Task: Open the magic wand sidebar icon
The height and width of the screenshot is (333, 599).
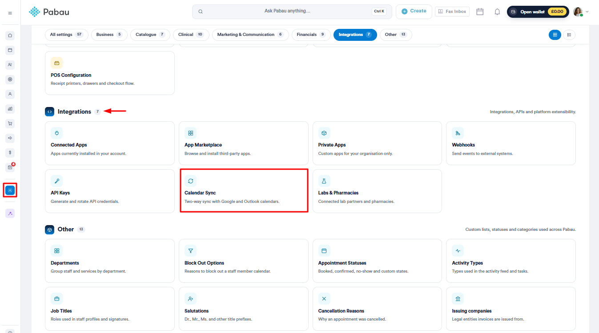Action: point(10,214)
